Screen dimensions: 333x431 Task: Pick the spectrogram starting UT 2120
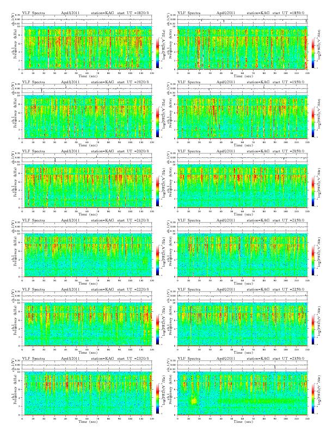pyautogui.click(x=87, y=255)
